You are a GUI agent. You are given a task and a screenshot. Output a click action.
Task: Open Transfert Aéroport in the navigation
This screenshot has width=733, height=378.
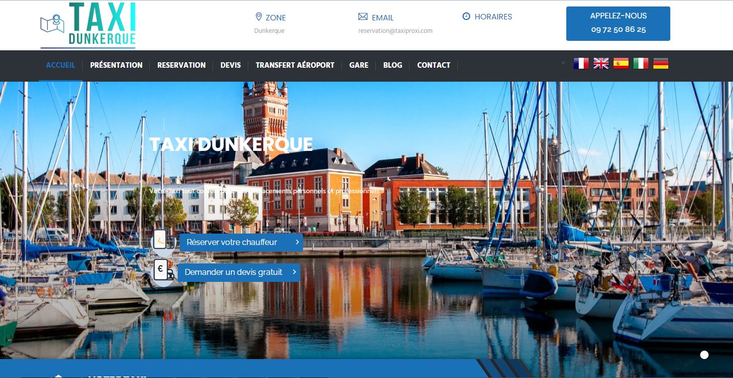[x=295, y=65]
